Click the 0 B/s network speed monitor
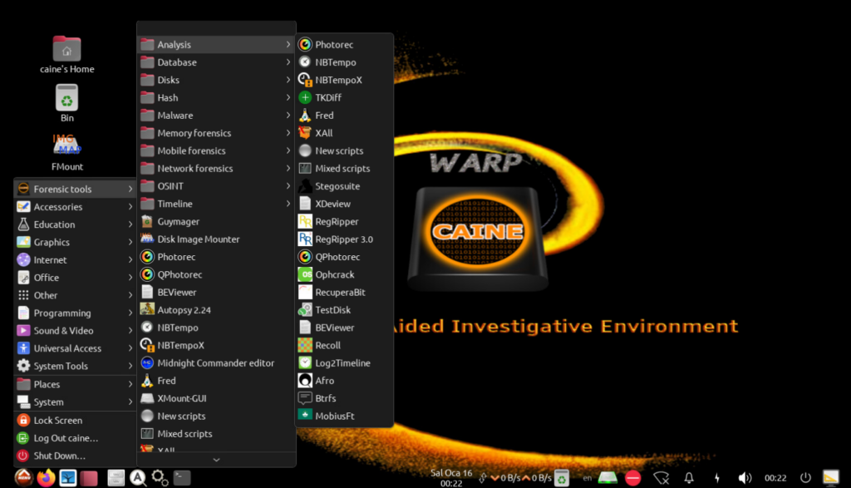 (x=521, y=478)
